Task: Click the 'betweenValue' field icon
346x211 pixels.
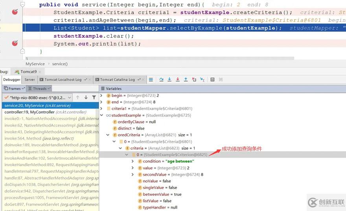Action: tap(140, 195)
